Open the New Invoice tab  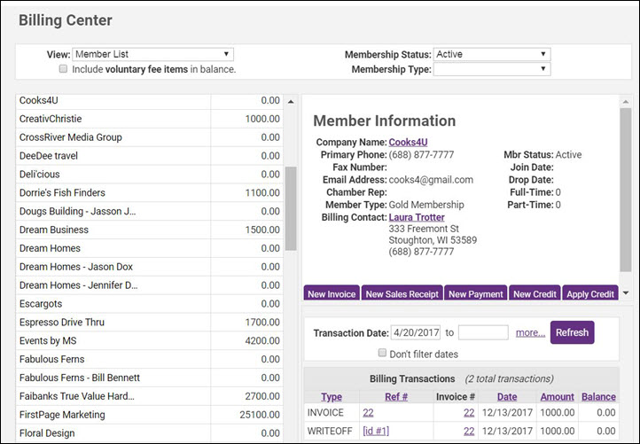331,294
